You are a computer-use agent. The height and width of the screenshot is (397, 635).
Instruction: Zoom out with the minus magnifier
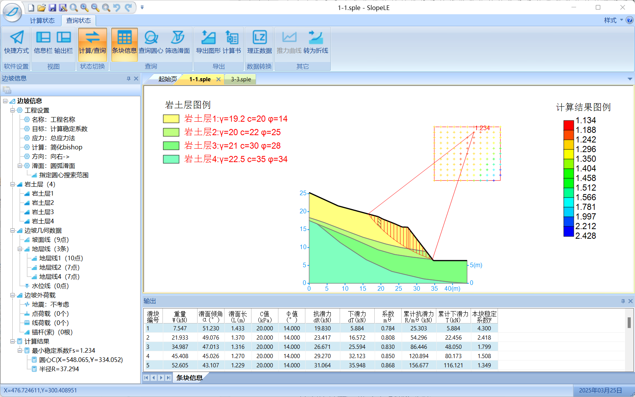95,7
